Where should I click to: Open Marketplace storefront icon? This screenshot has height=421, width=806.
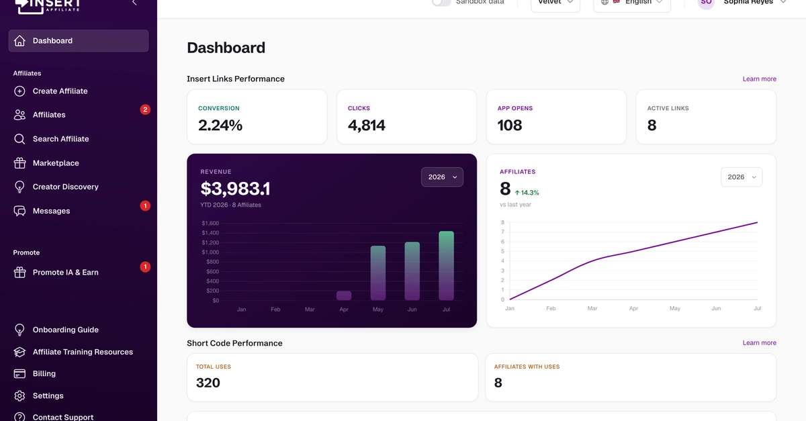19,163
